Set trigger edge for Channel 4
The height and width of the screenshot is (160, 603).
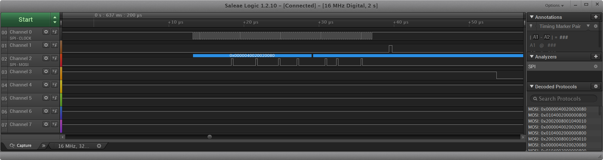[55, 85]
